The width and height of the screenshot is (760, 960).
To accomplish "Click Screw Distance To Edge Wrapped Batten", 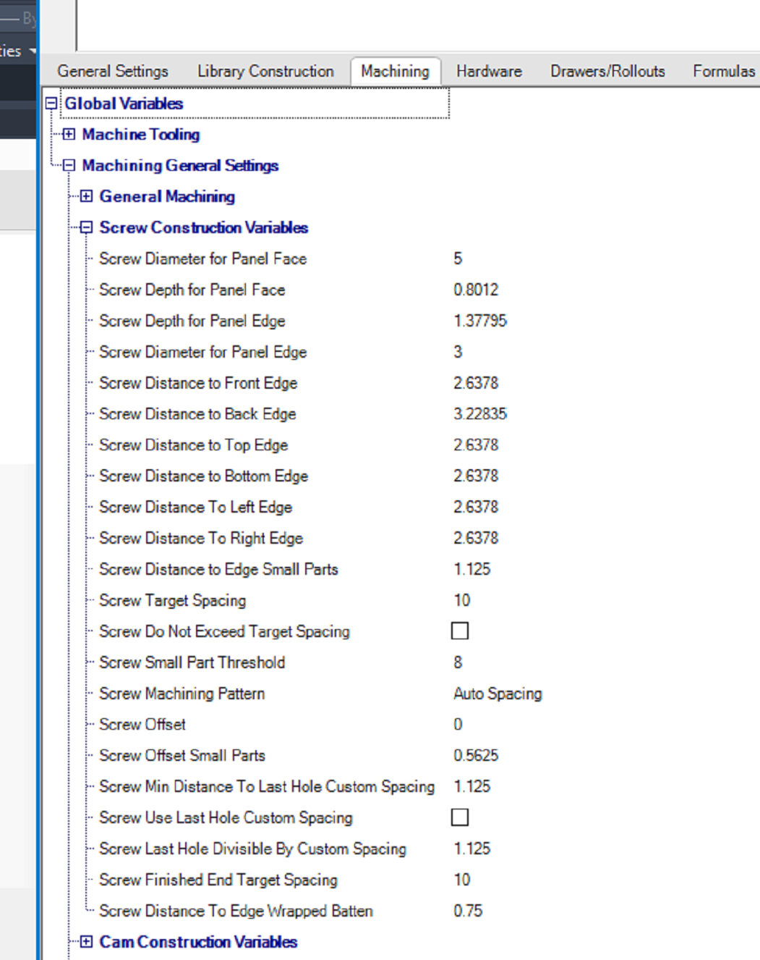I will point(236,911).
